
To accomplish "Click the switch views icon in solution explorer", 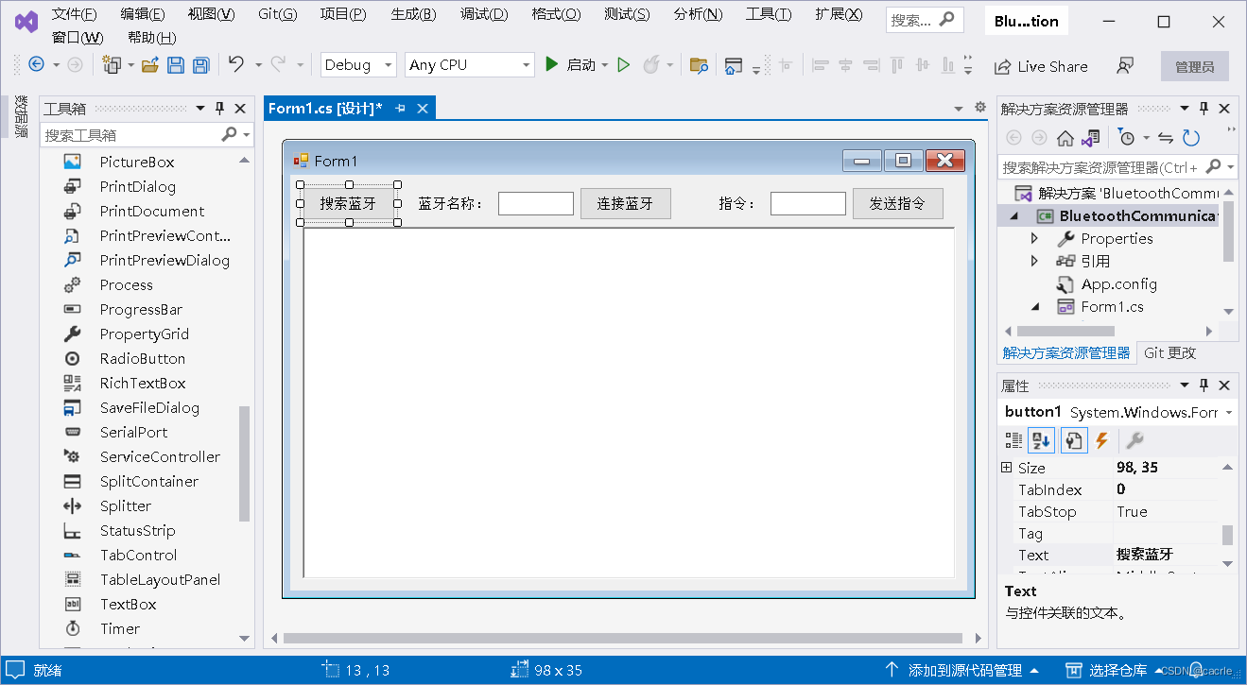I will pyautogui.click(x=1091, y=138).
